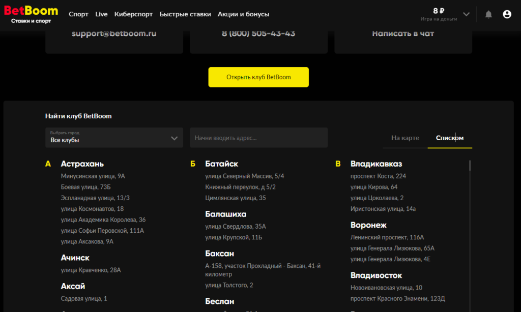Click the support@betboom.ru email card
This screenshot has height=312, width=521.
[x=114, y=42]
